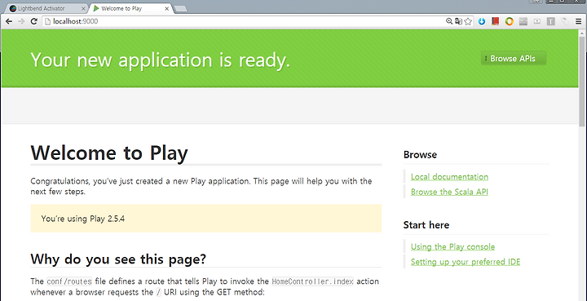The height and width of the screenshot is (301, 587).
Task: Close the Welcome to Play tab
Action: [x=167, y=8]
